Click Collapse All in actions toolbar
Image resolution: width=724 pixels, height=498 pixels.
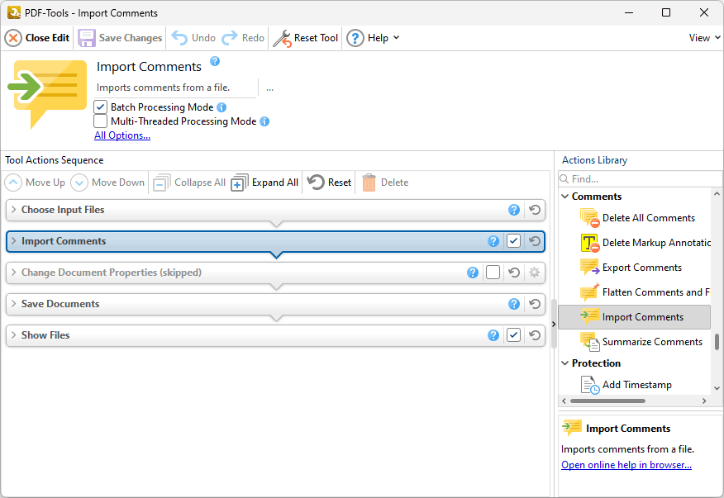189,183
